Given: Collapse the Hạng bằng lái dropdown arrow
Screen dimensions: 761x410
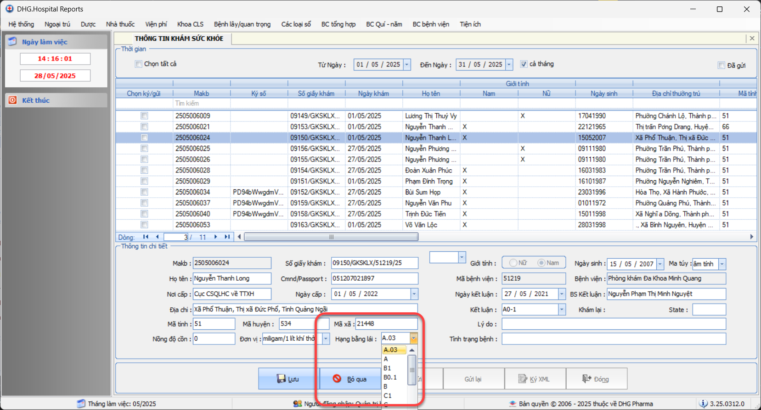Looking at the screenshot, I should pyautogui.click(x=414, y=338).
